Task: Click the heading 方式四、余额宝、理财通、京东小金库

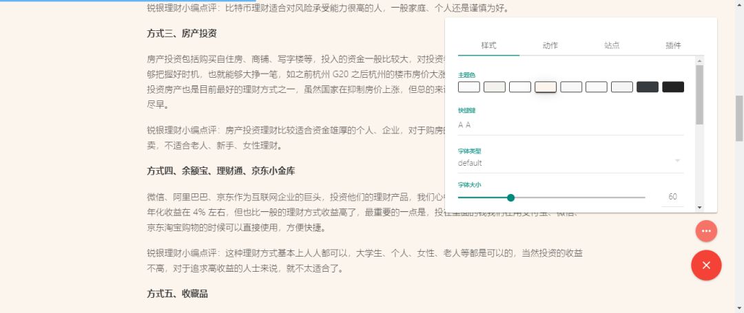Action: pos(221,171)
